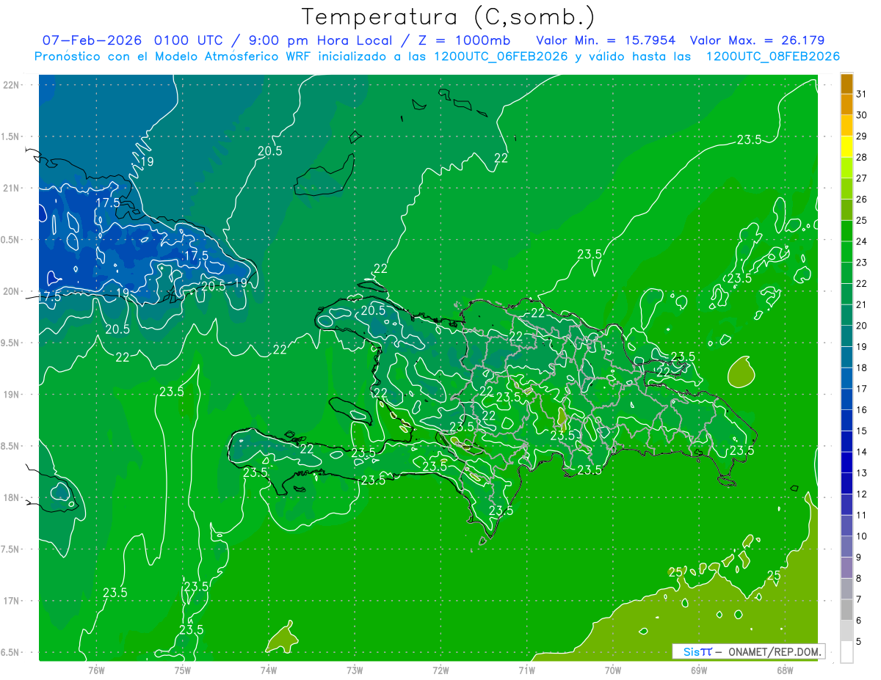The image size is (881, 680).
Task: Pick the dark blue swatch between 12 and 13
Action: click(847, 483)
